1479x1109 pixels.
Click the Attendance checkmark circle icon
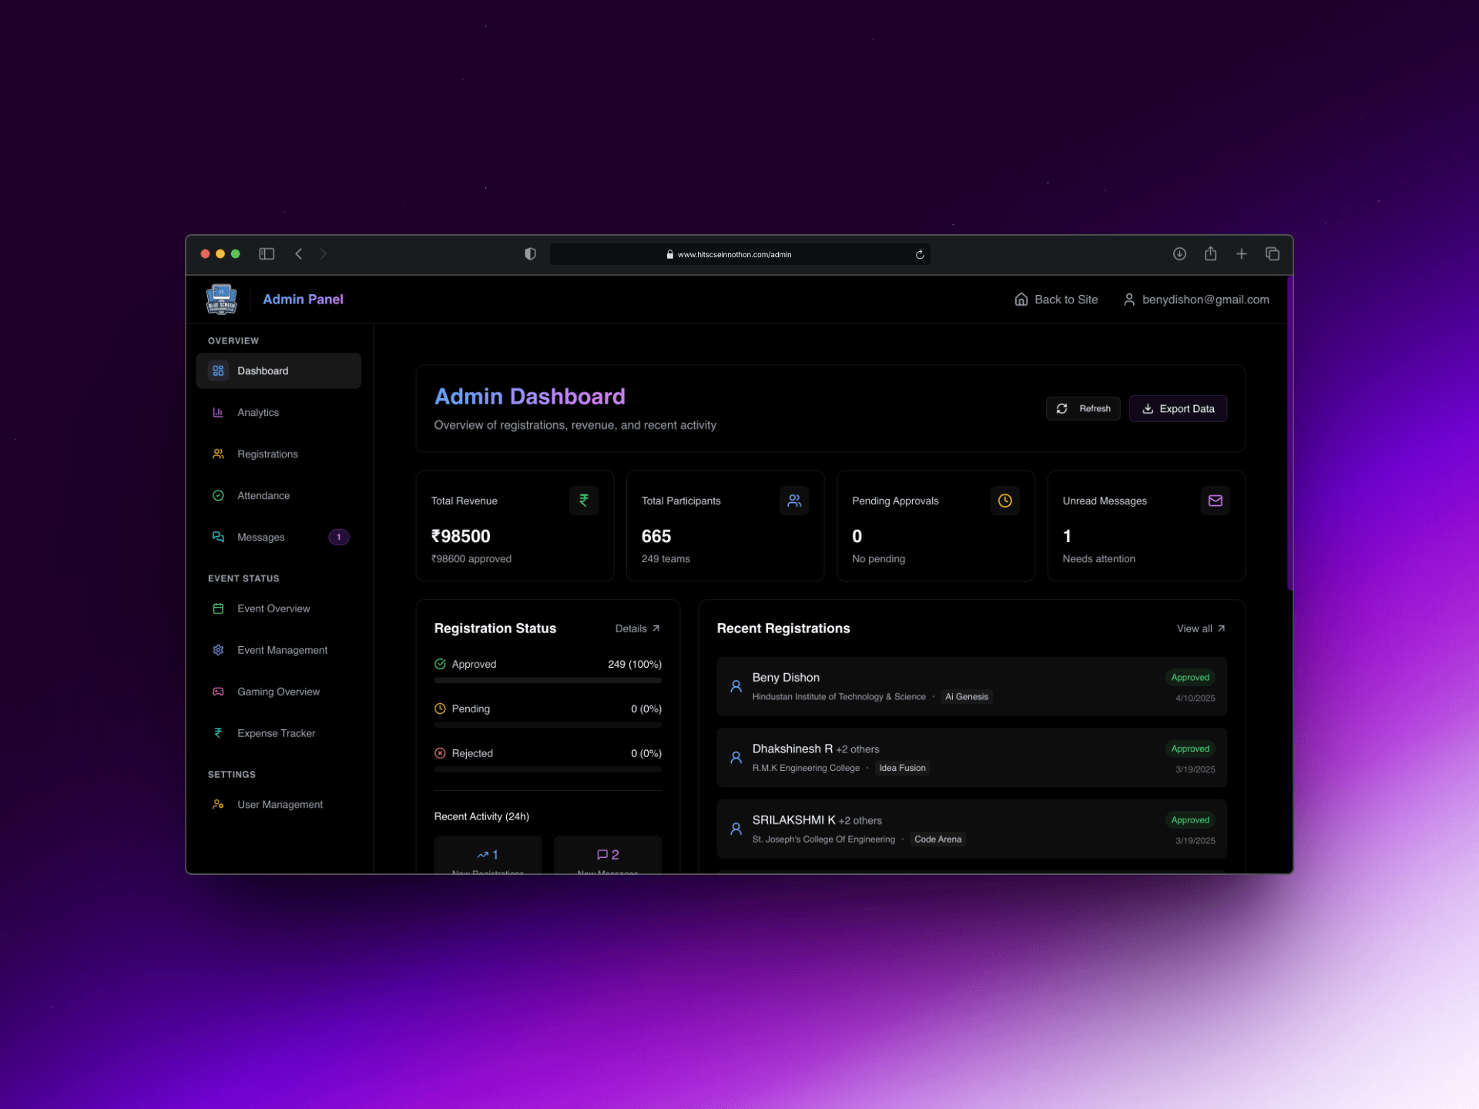218,495
